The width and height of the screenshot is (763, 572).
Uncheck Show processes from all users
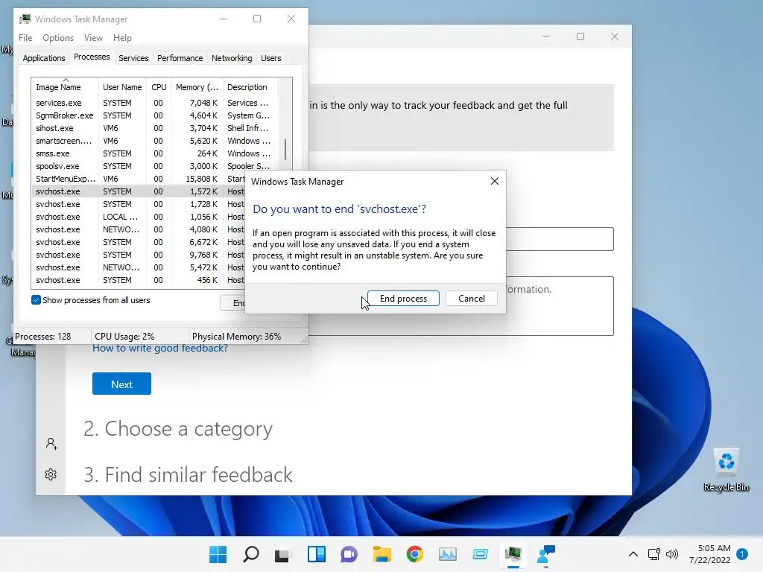coord(36,299)
